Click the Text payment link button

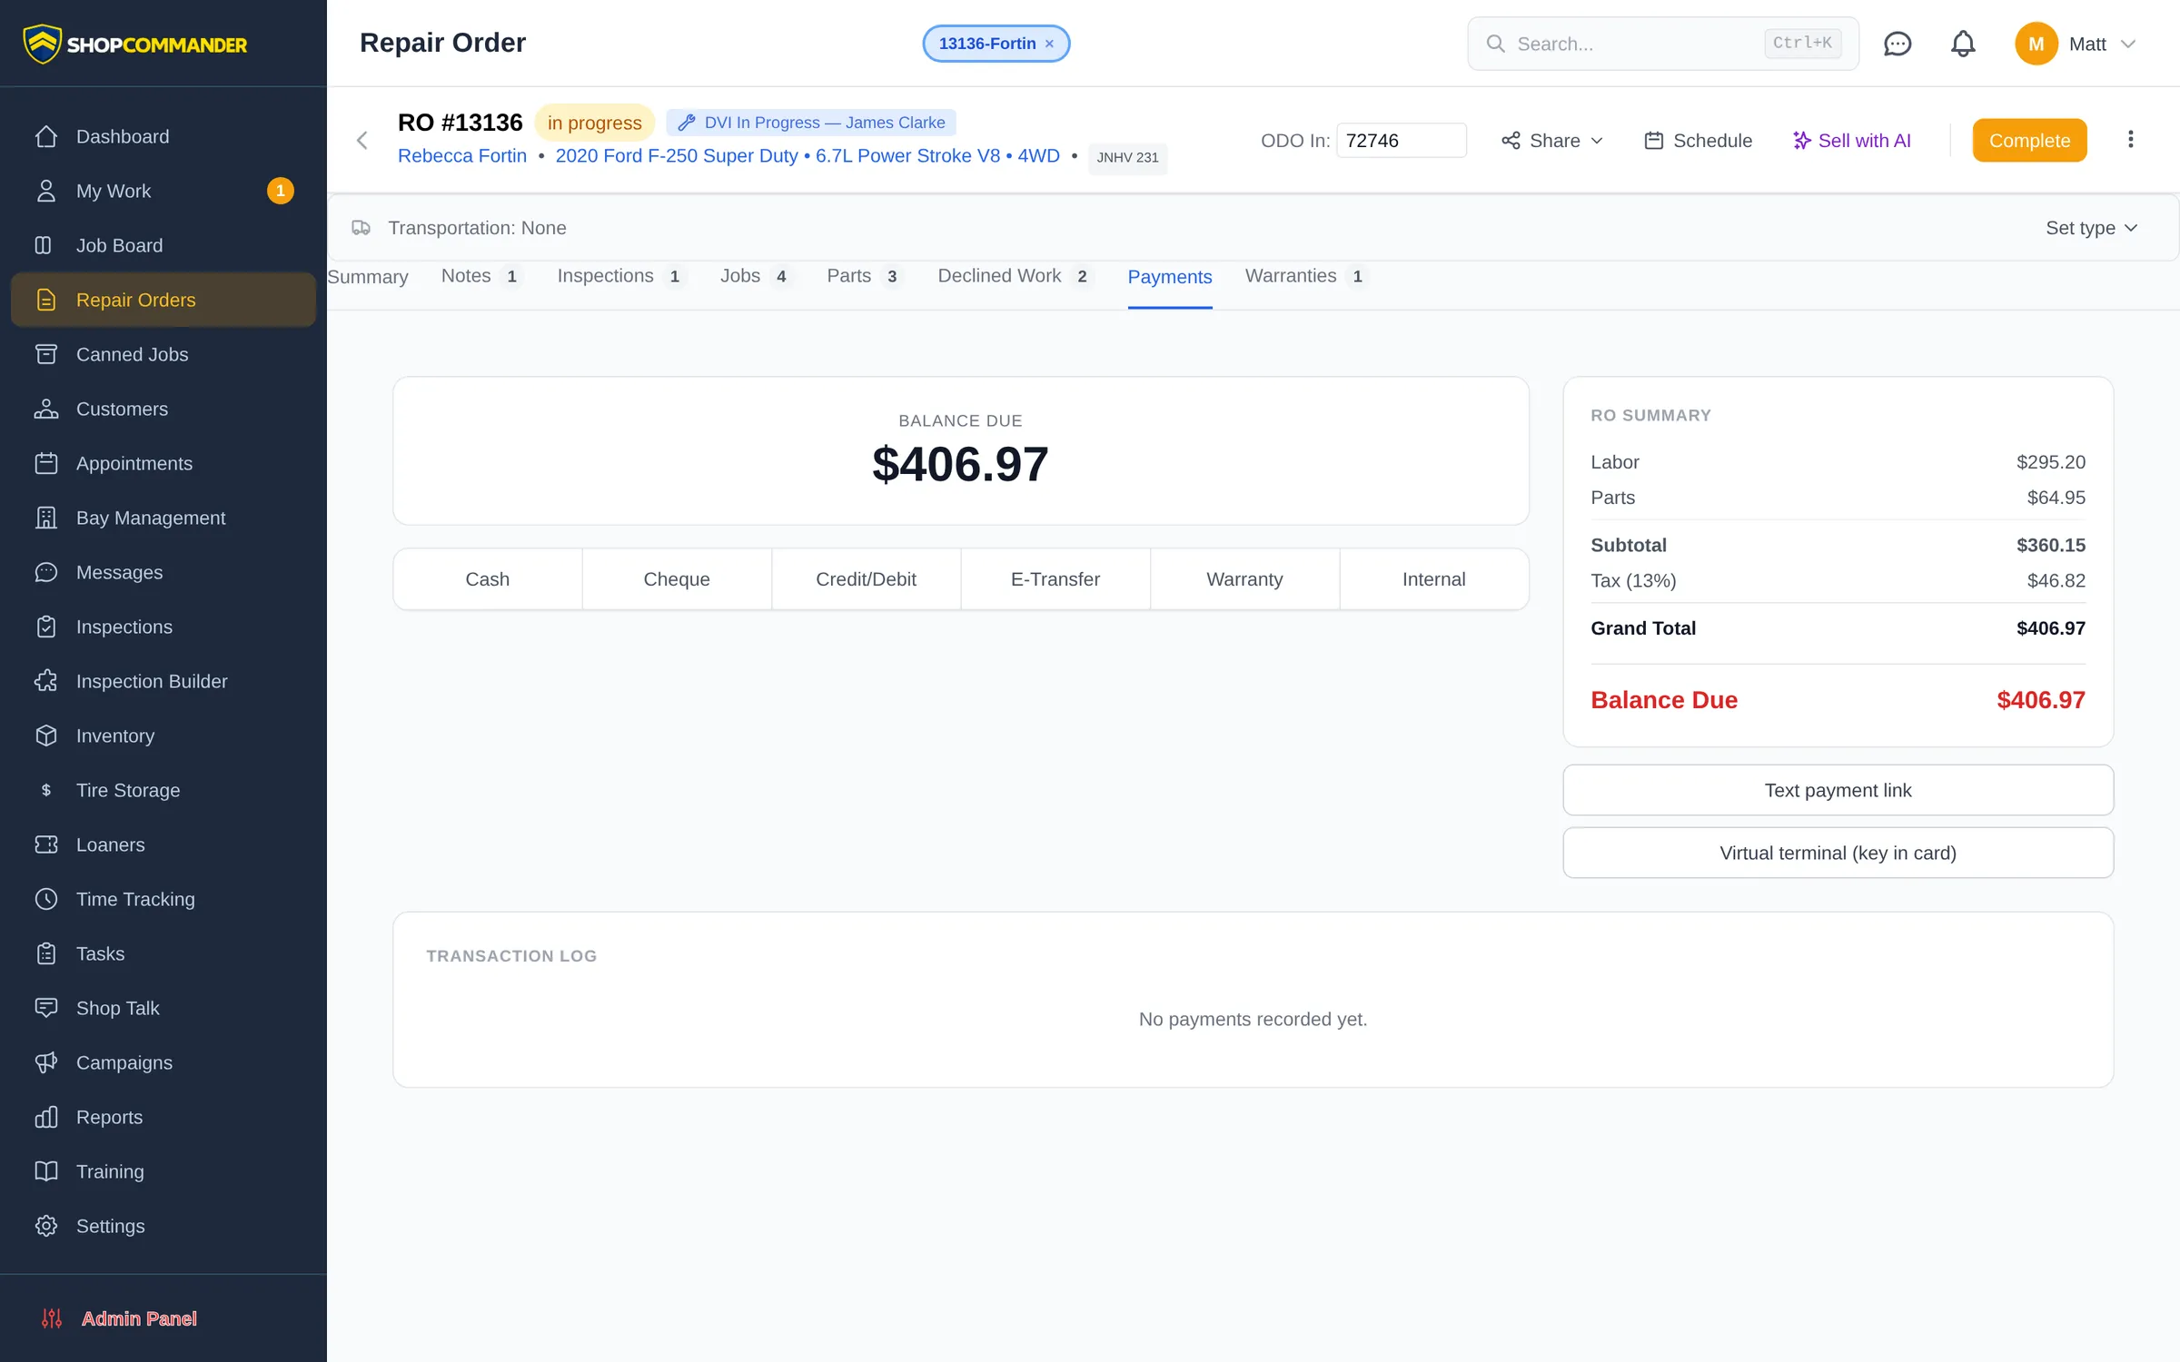pyautogui.click(x=1838, y=790)
